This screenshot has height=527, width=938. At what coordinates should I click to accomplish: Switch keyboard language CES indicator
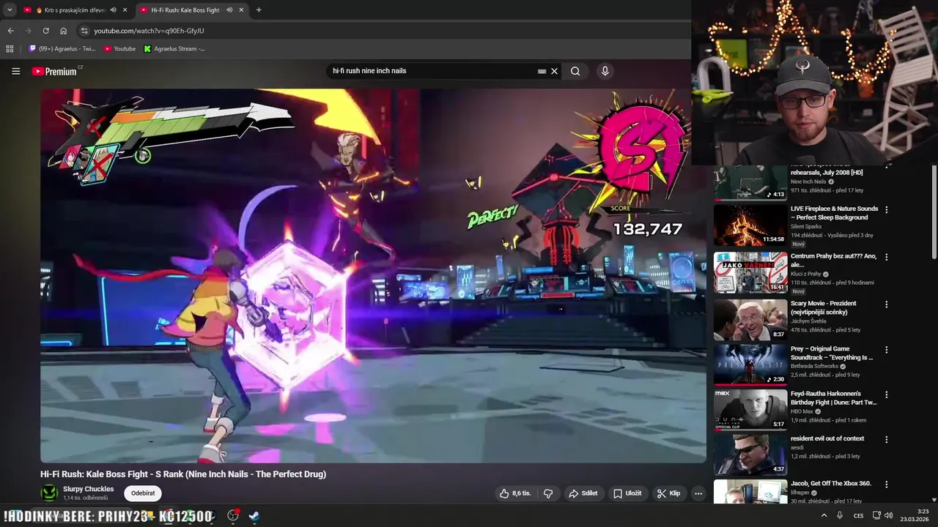(x=858, y=515)
